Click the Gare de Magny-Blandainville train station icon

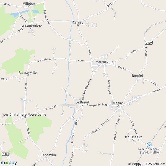(149, 145)
